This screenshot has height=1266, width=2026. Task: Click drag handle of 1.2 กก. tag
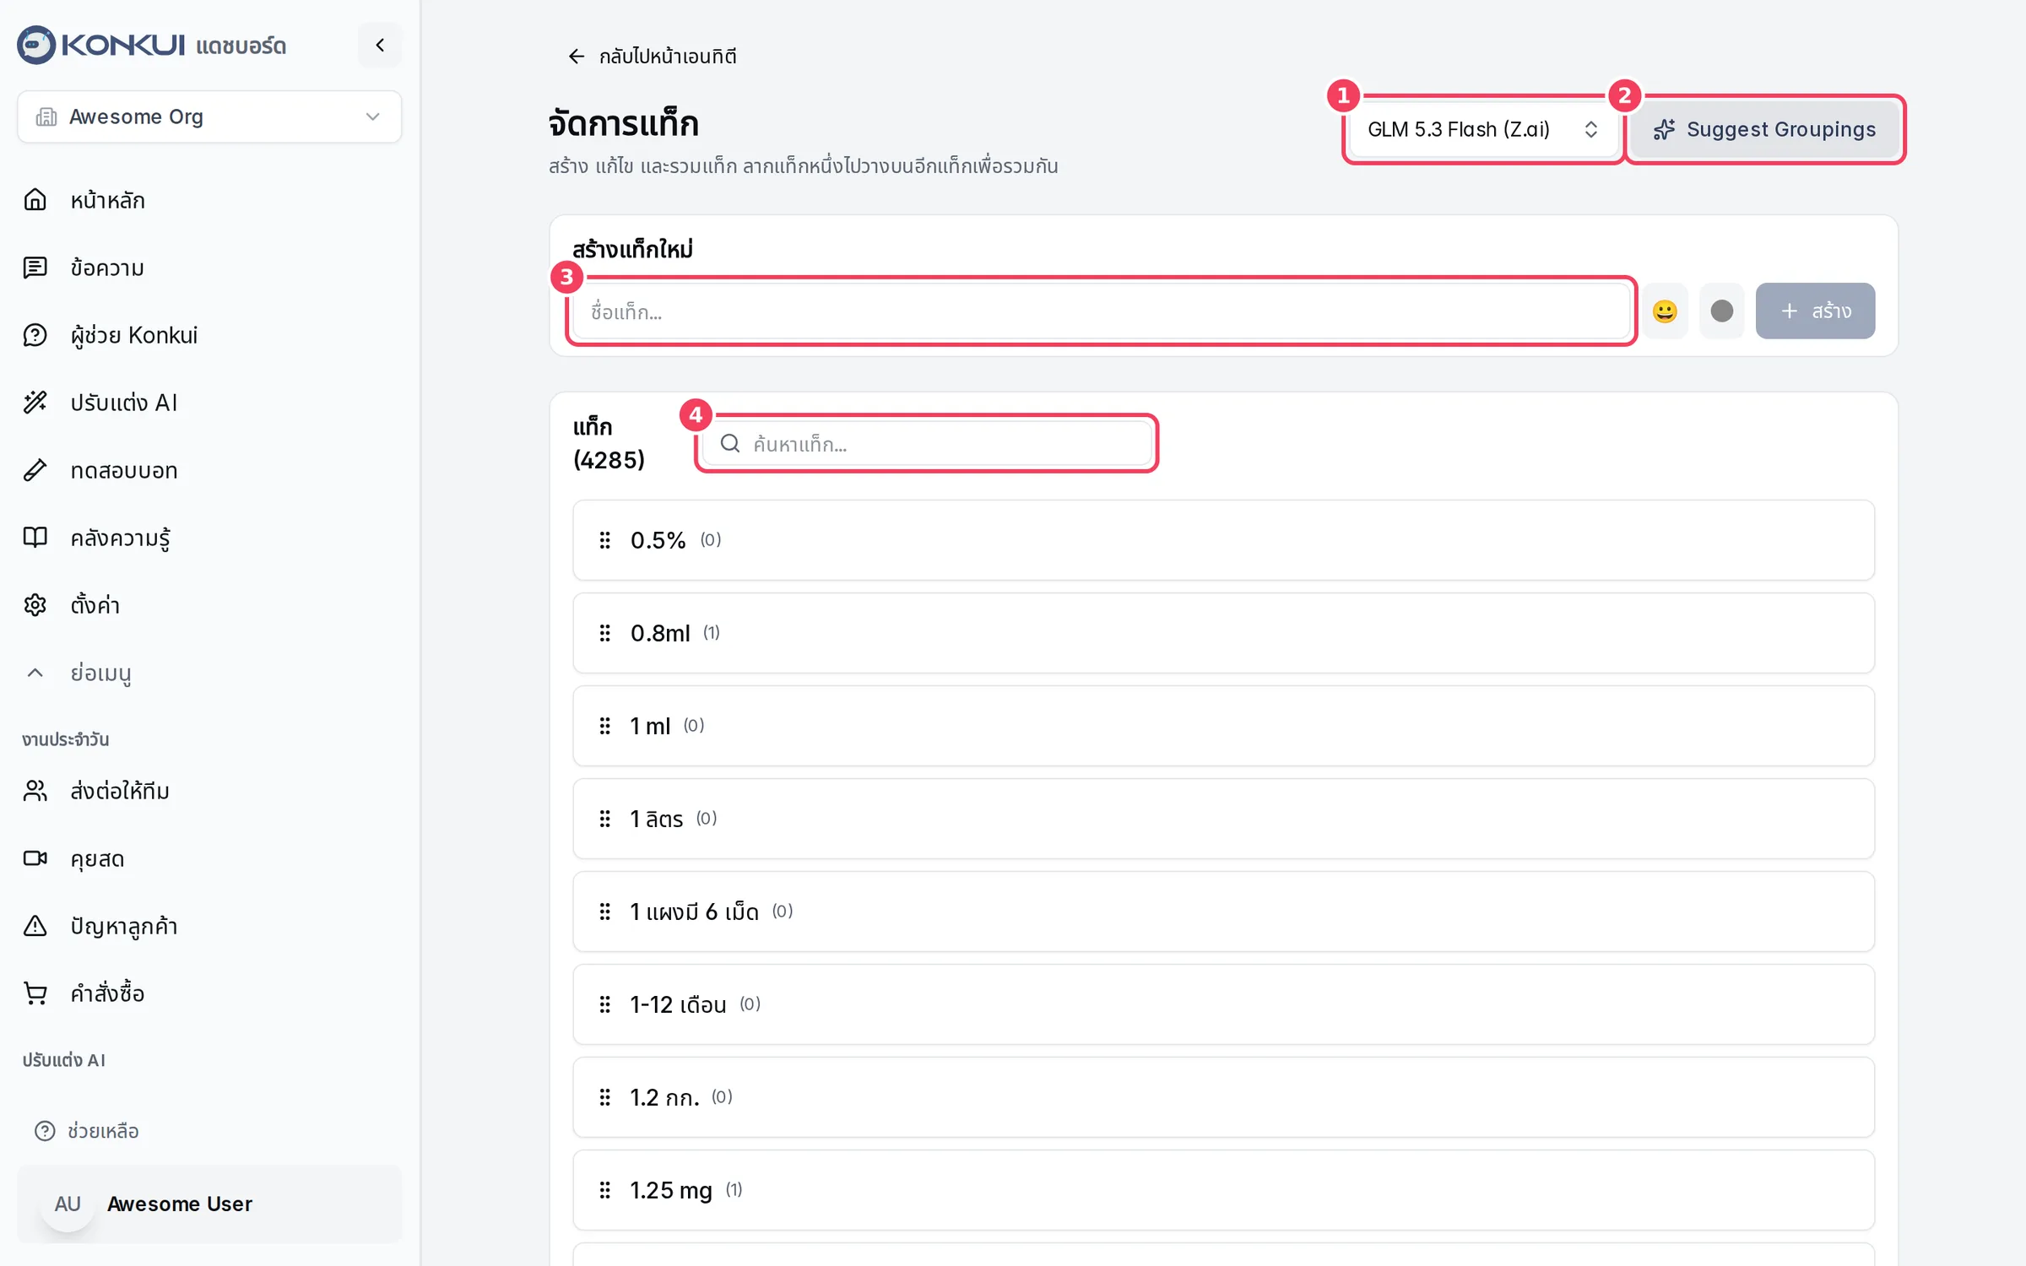[x=604, y=1097]
